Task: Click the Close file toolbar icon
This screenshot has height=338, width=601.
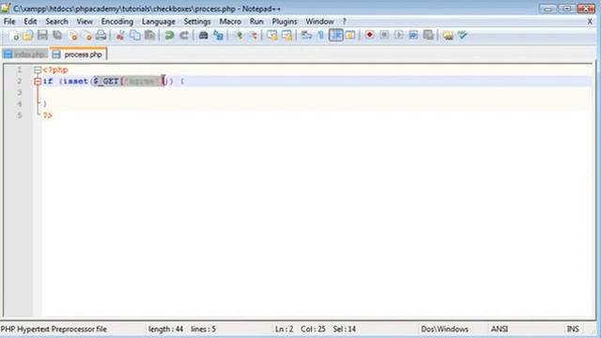Action: pos(72,36)
